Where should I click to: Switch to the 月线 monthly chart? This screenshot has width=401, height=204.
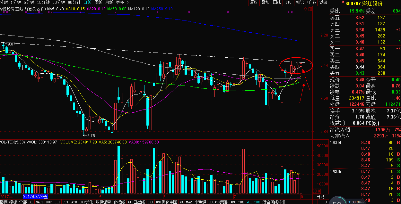(x=109, y=2)
